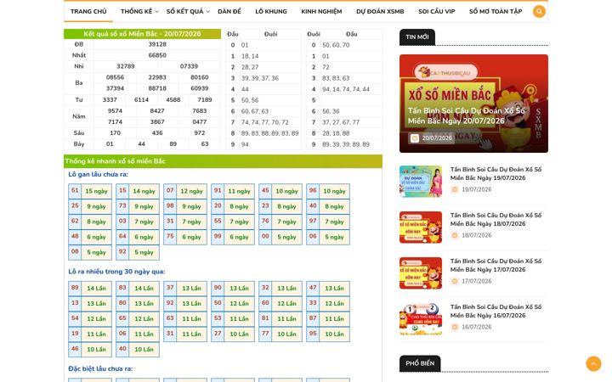
Task: Click the orange search icon in navbar
Action: [539, 11]
